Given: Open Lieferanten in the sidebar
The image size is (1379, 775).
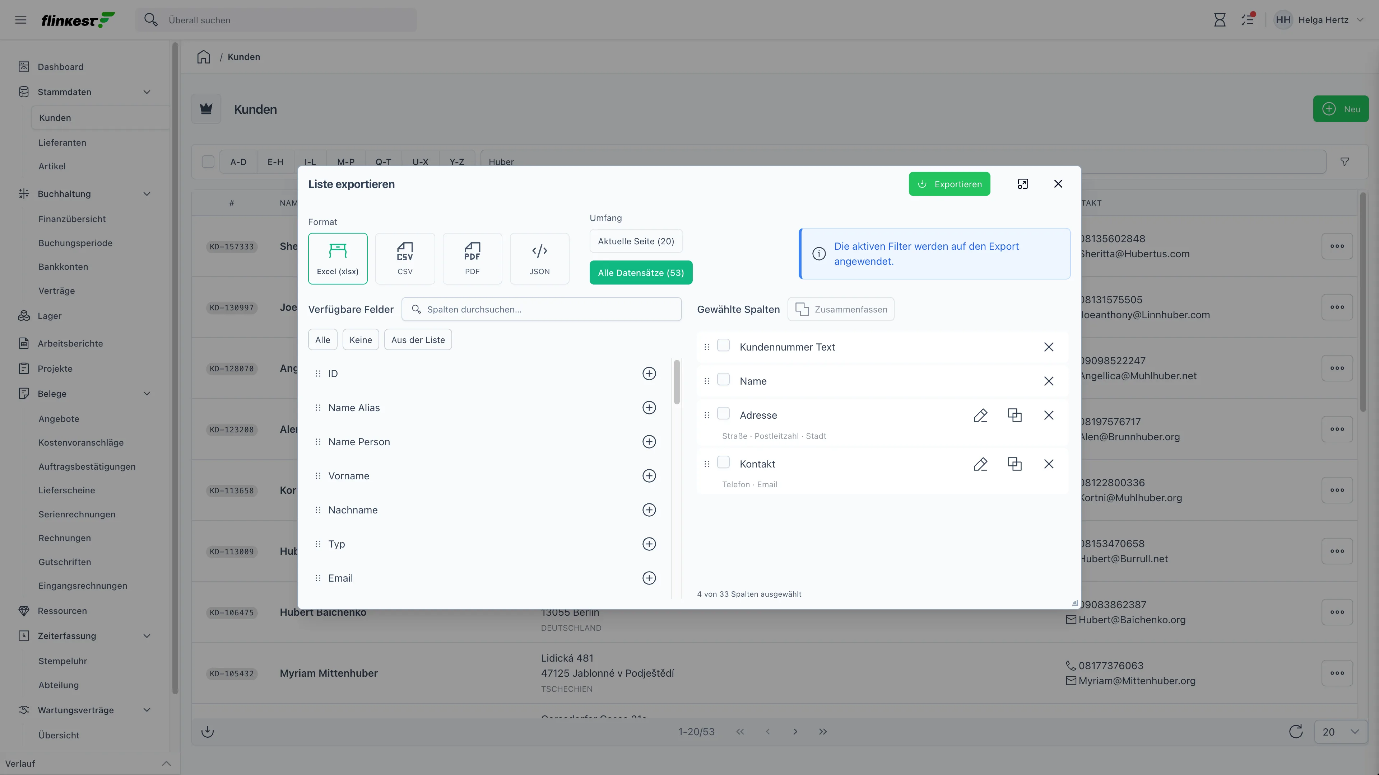Looking at the screenshot, I should pyautogui.click(x=62, y=142).
